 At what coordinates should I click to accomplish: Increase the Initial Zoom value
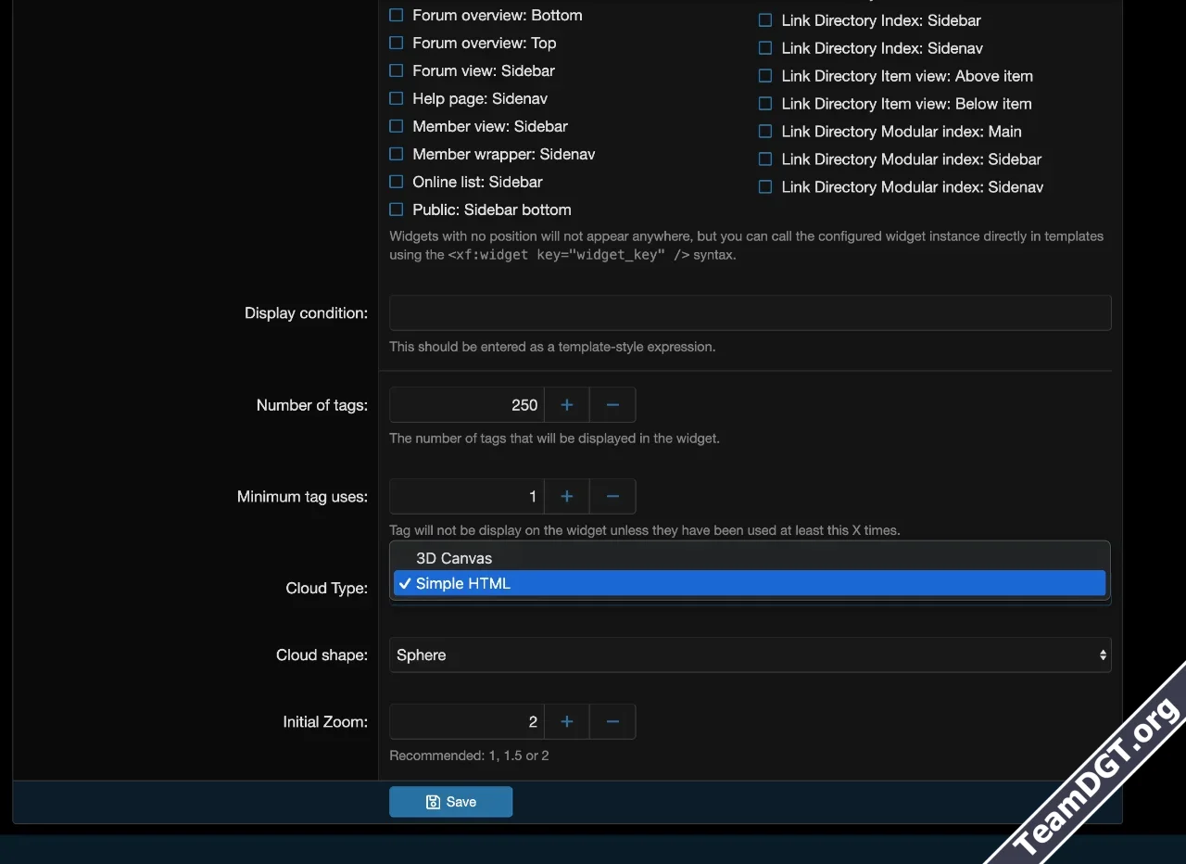pos(567,722)
